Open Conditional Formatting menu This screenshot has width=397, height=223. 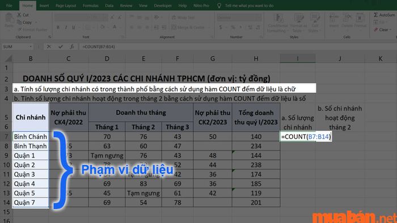(x=278, y=23)
